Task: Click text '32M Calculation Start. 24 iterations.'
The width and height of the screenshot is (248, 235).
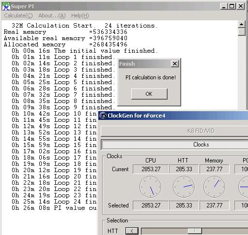Action: pos(85,26)
